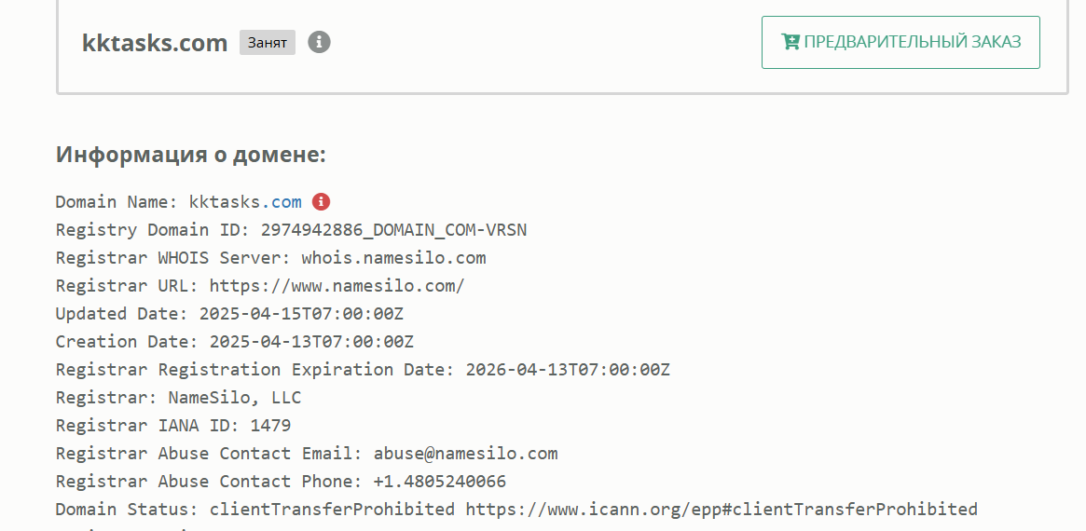The height and width of the screenshot is (531, 1086).
Task: Click the Информация о домене heading
Action: 190,154
